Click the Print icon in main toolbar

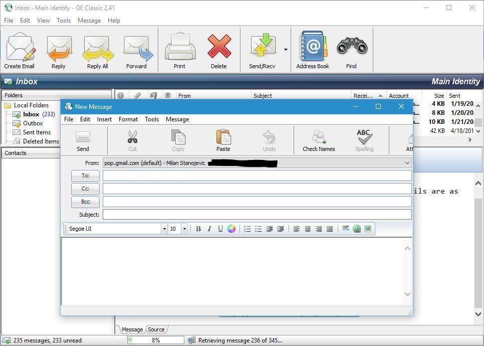tap(180, 47)
